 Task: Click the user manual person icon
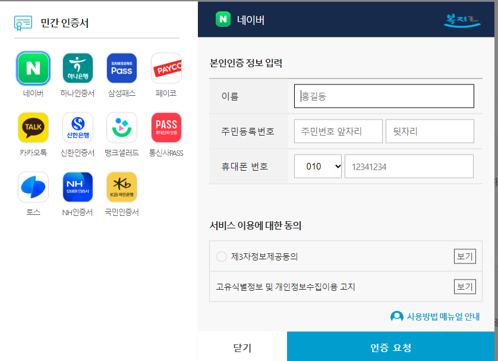pyautogui.click(x=397, y=316)
